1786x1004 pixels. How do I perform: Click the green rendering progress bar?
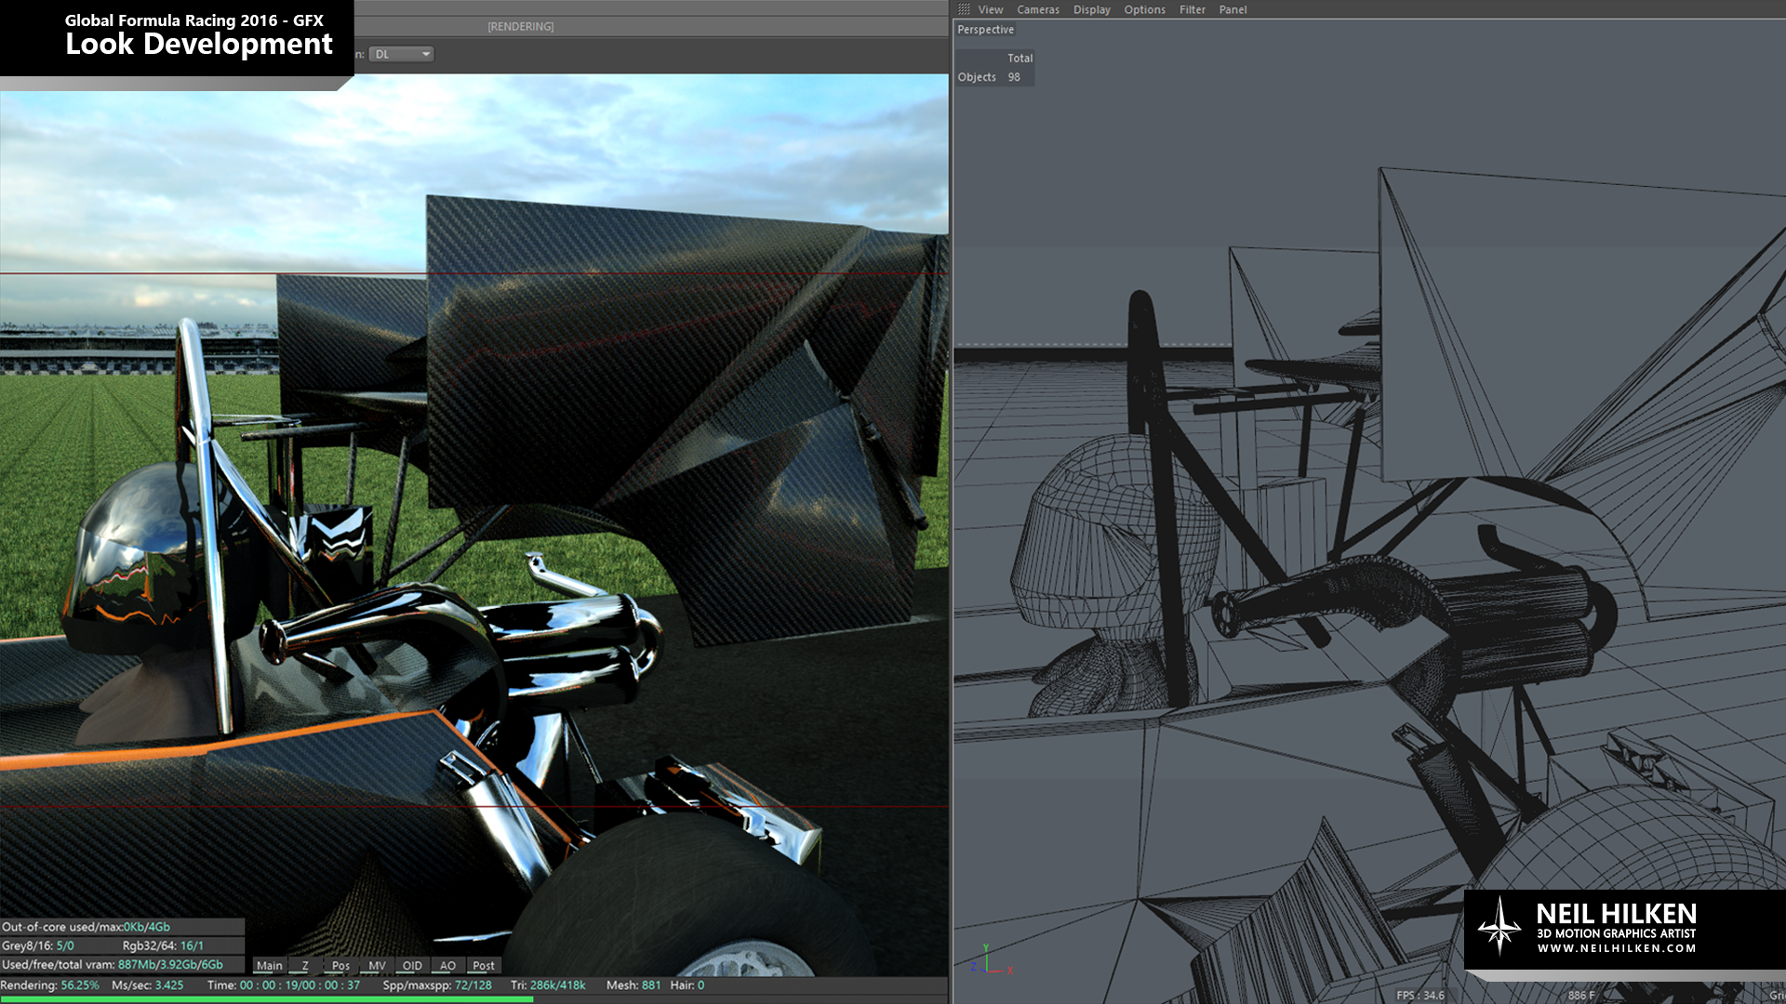point(266,999)
